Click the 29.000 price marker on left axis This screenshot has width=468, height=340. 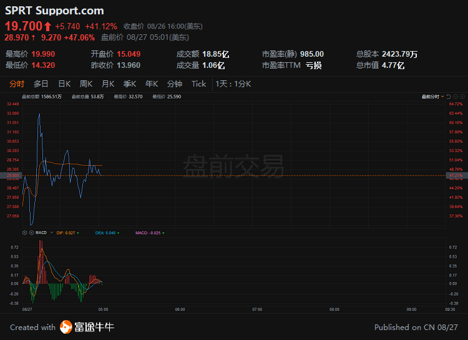click(x=11, y=176)
